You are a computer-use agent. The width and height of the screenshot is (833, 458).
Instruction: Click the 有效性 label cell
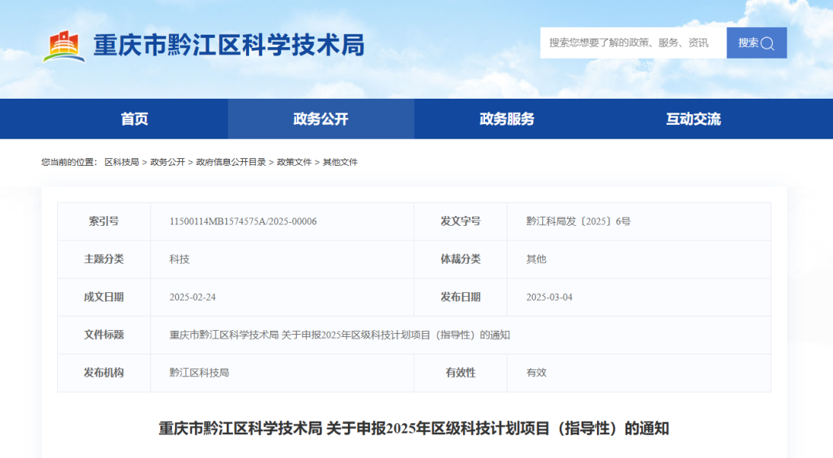coord(460,373)
